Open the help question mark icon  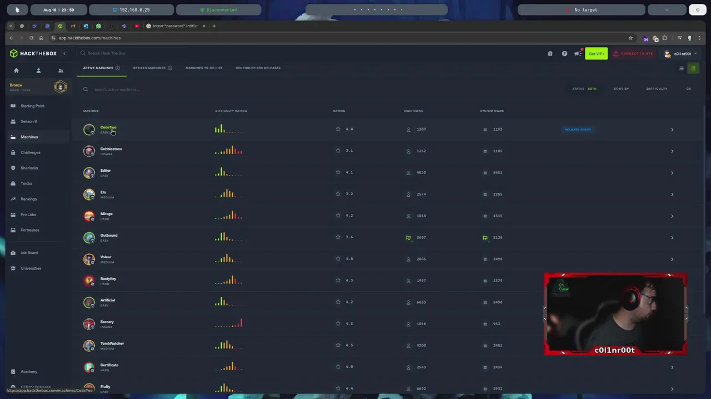tap(564, 53)
